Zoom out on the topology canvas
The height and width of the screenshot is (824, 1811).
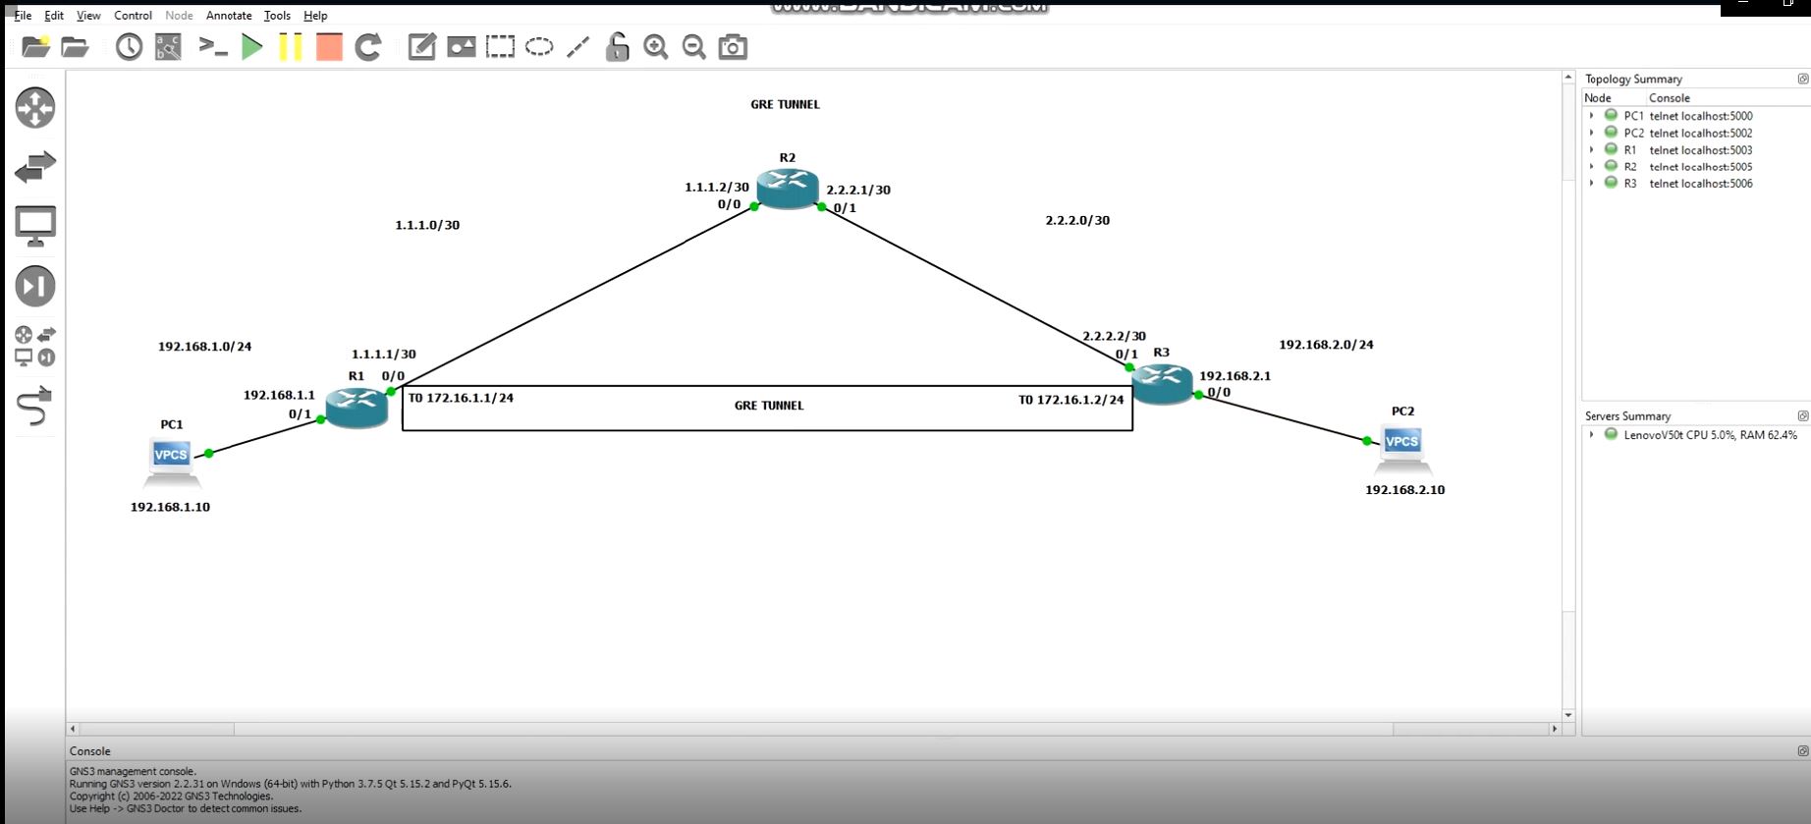694,46
